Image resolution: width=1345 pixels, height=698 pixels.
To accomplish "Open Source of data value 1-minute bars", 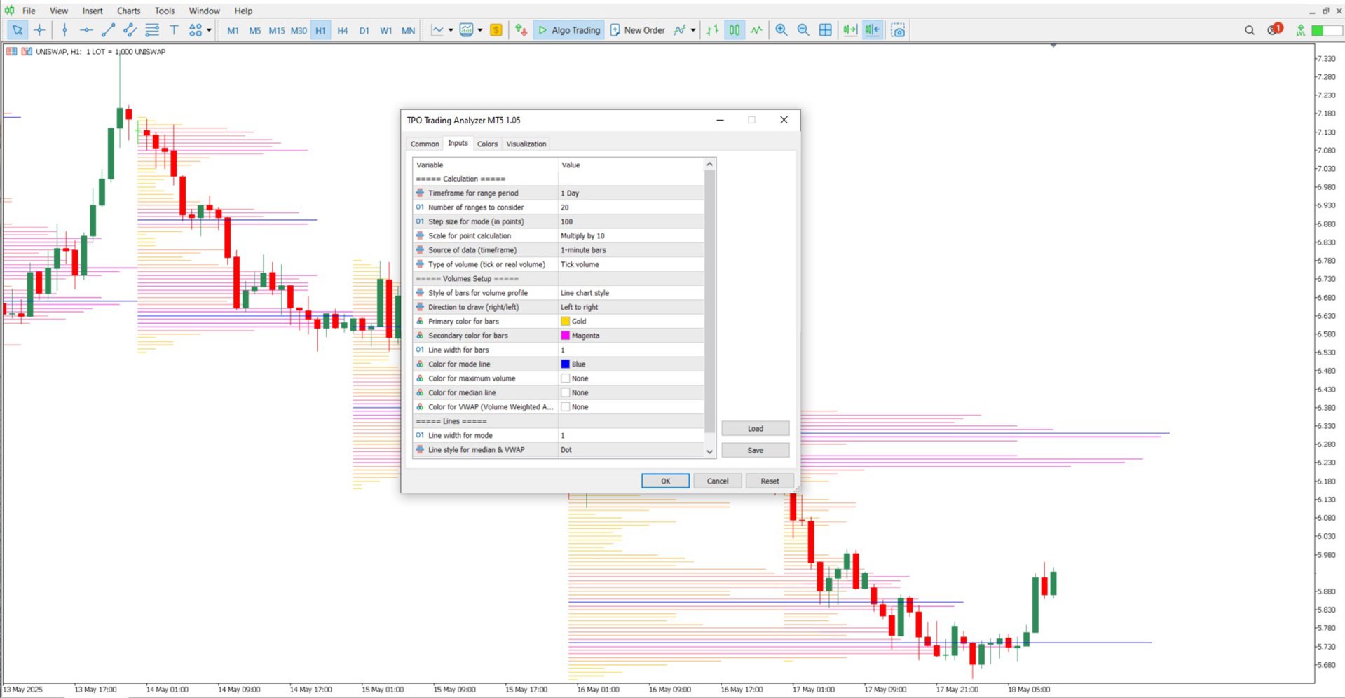I will (631, 250).
